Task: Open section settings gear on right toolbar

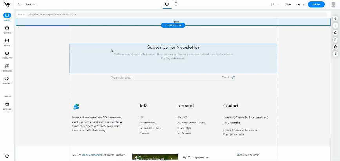Action: point(335,47)
